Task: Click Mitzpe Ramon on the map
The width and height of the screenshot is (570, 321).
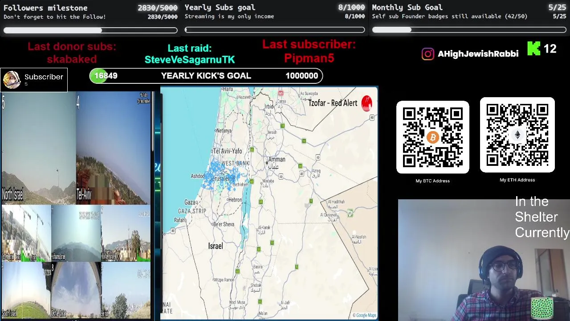Action: pos(224,280)
